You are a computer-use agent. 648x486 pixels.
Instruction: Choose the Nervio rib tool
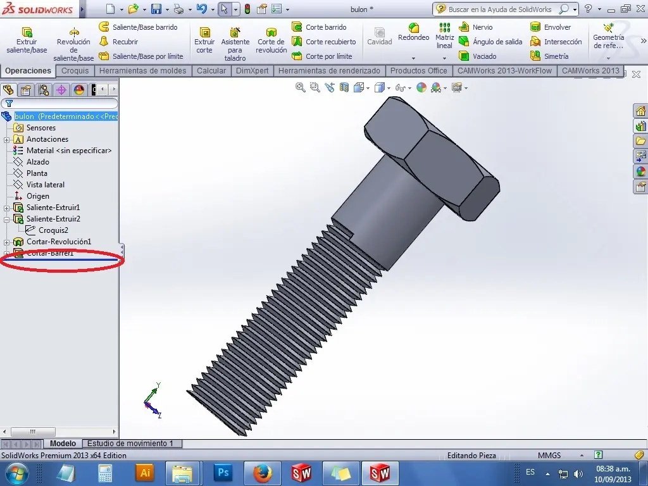tap(476, 27)
